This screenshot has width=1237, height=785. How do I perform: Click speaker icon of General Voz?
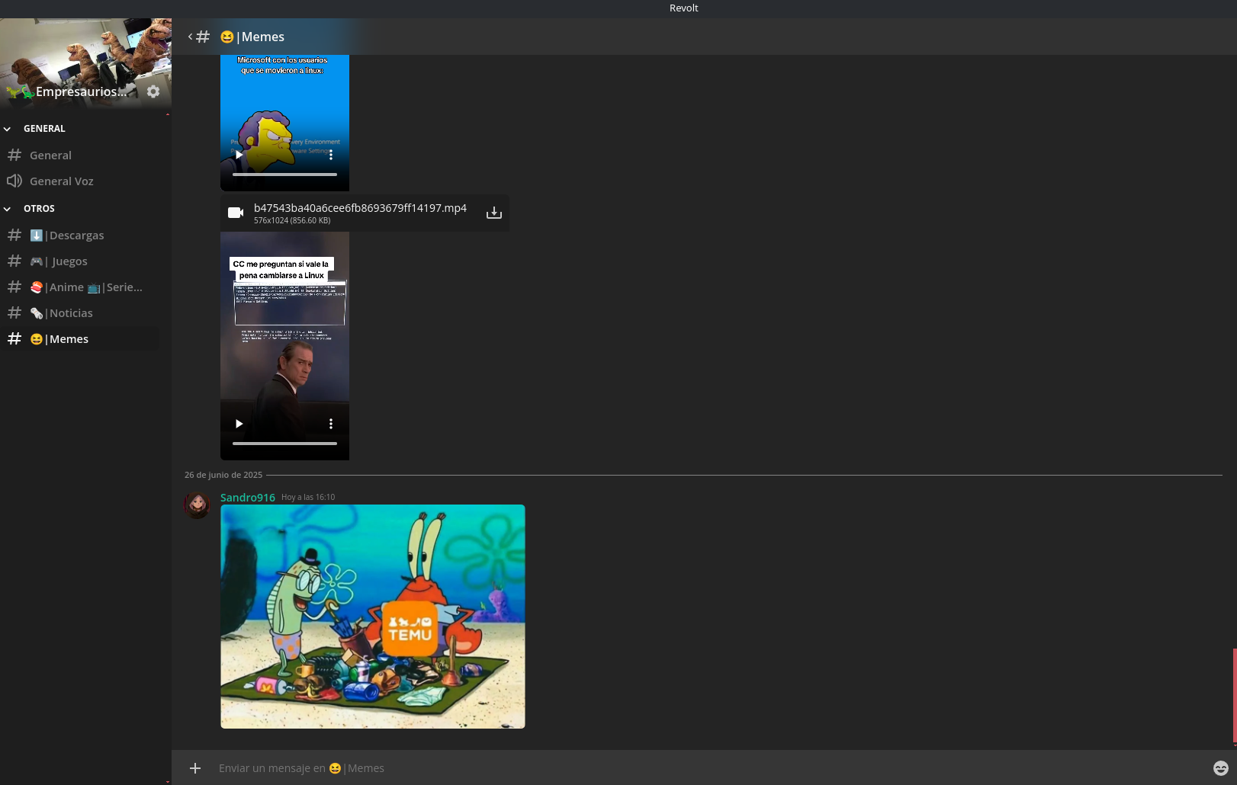pyautogui.click(x=14, y=181)
